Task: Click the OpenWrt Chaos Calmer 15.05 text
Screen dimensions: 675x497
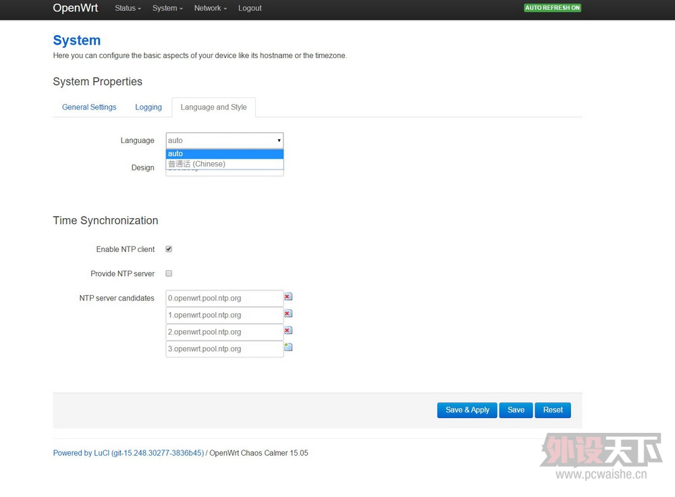Action: click(259, 453)
